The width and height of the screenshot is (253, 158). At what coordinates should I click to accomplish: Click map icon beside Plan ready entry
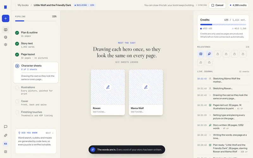point(210,145)
